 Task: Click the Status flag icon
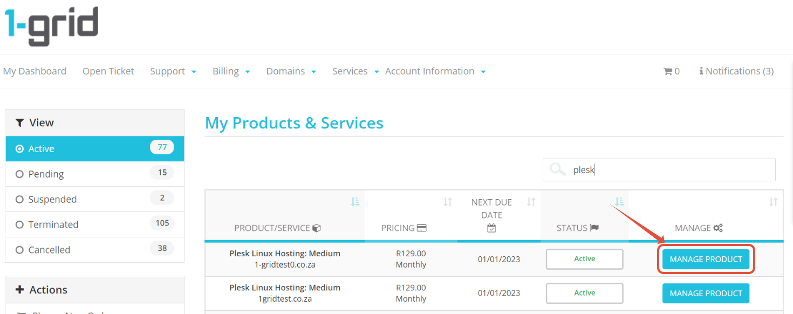point(594,228)
